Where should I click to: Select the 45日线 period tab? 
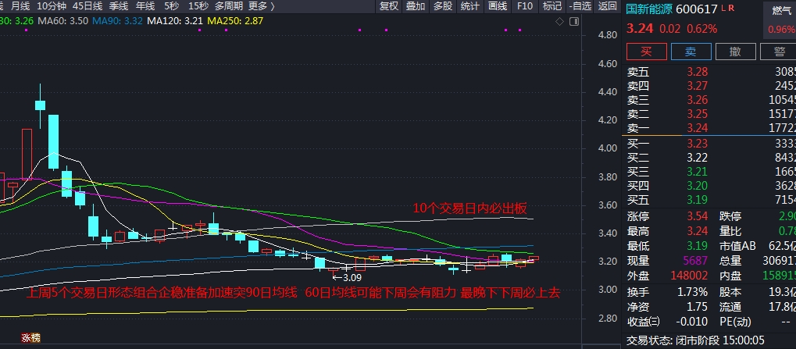pos(87,6)
